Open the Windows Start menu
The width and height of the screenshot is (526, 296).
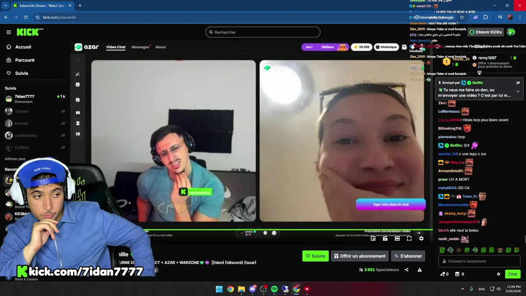[219, 289]
